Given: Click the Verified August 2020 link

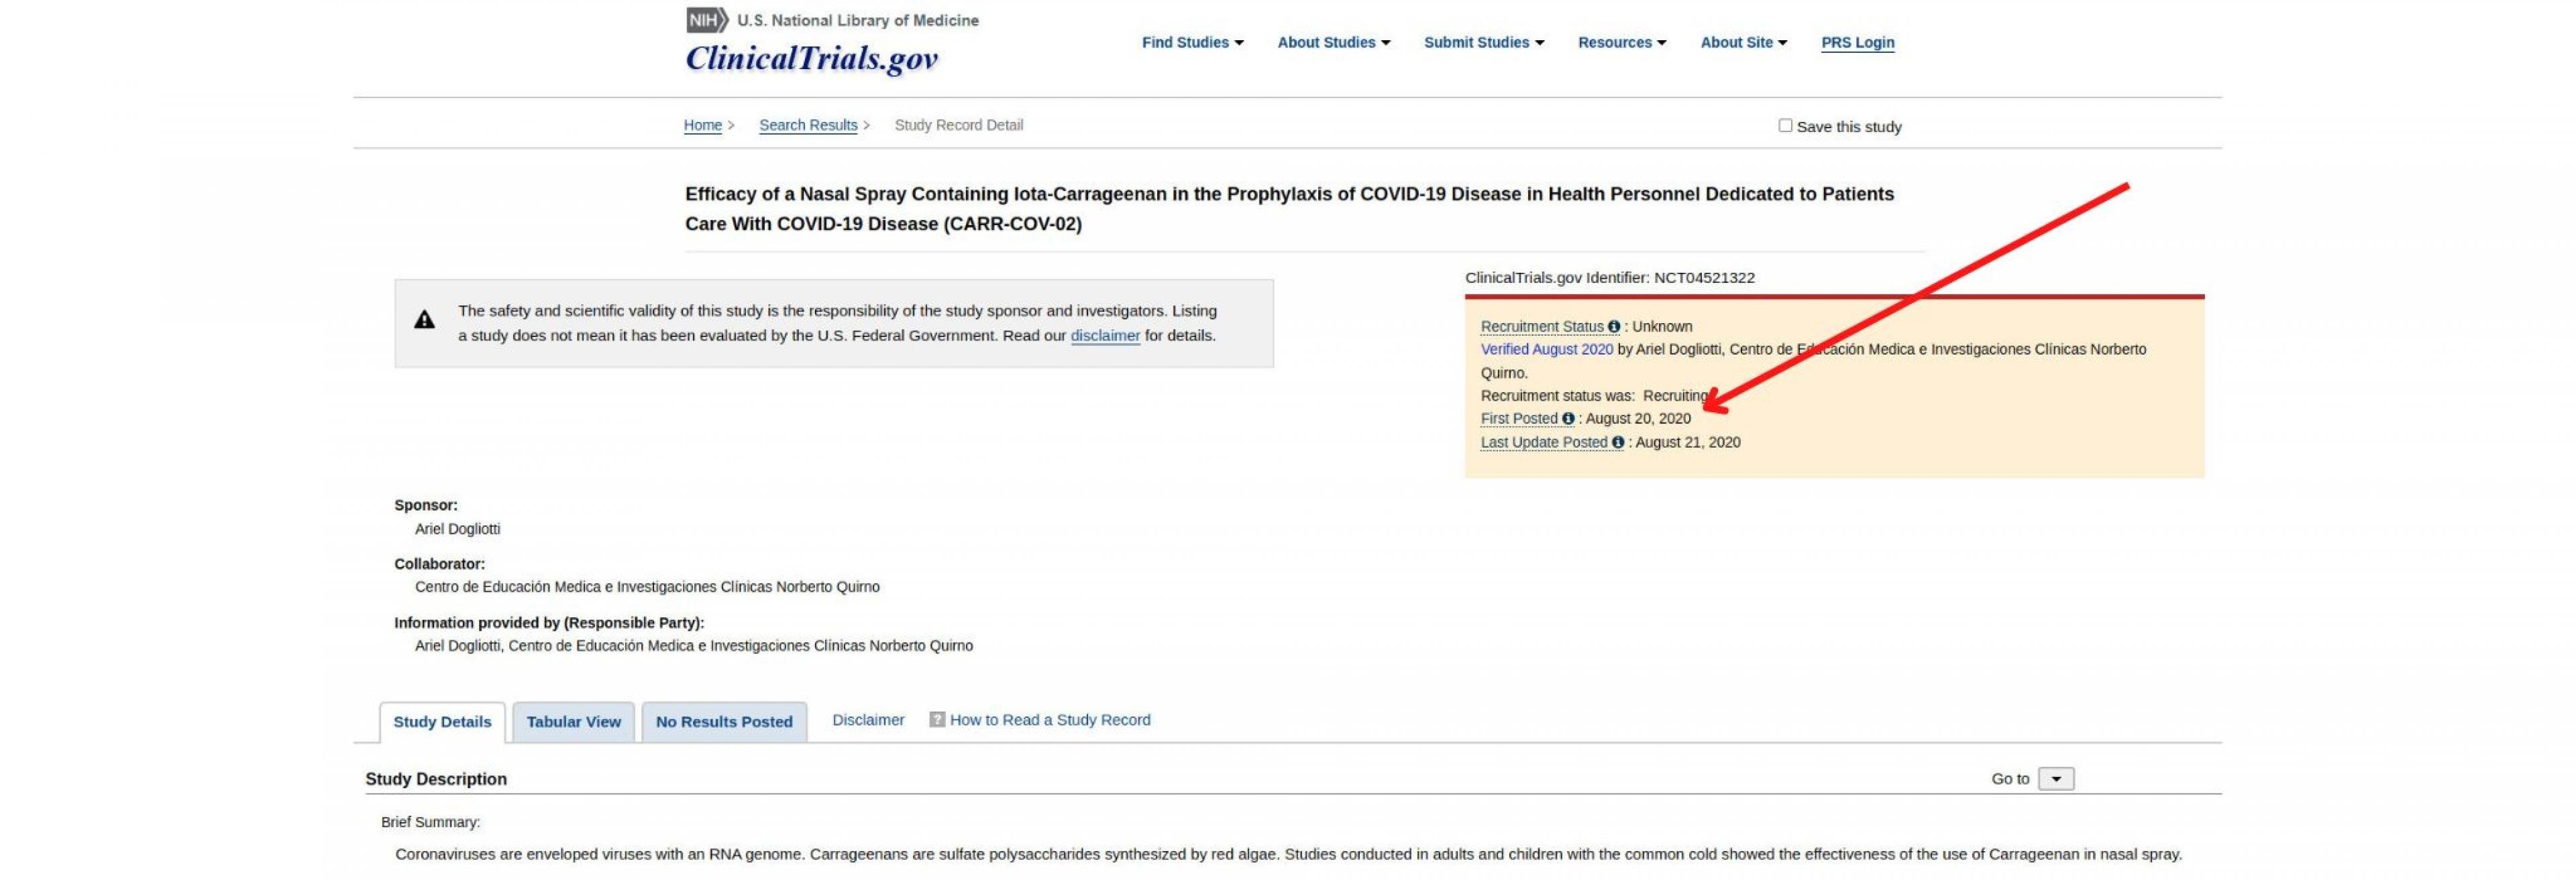Looking at the screenshot, I should [x=1546, y=350].
